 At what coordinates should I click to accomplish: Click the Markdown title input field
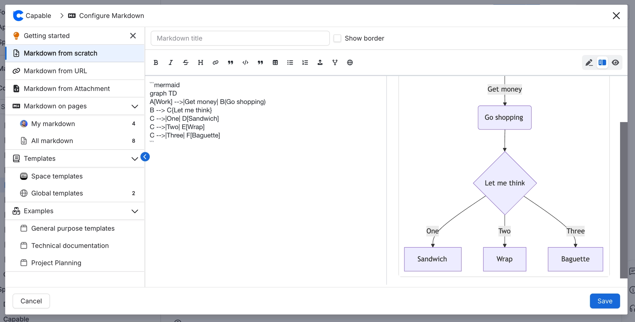[239, 38]
